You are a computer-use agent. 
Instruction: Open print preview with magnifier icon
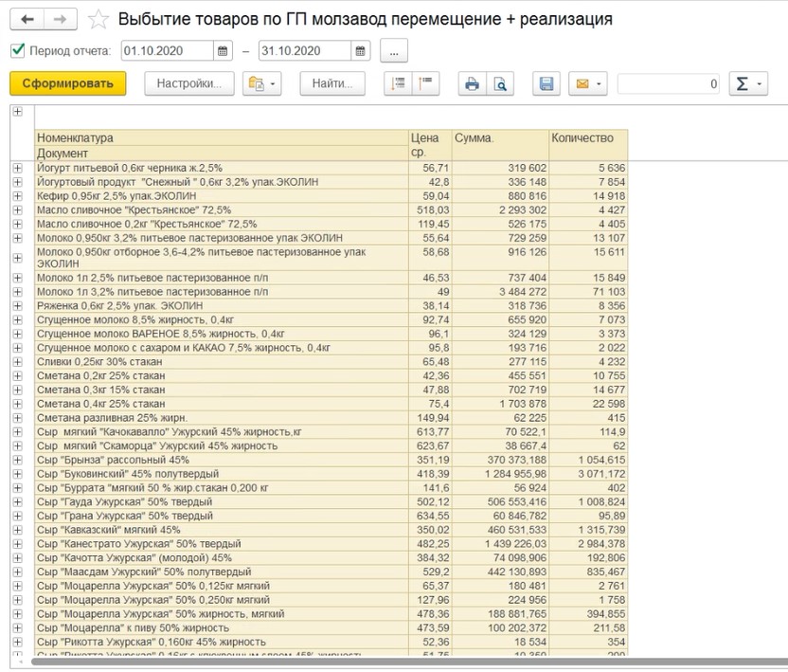(x=500, y=83)
